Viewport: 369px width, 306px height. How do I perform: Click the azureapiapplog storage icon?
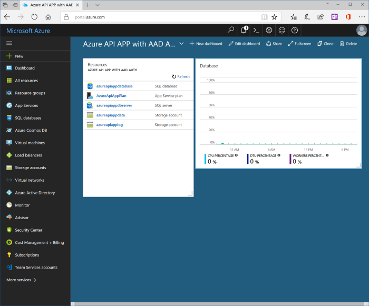coord(90,125)
